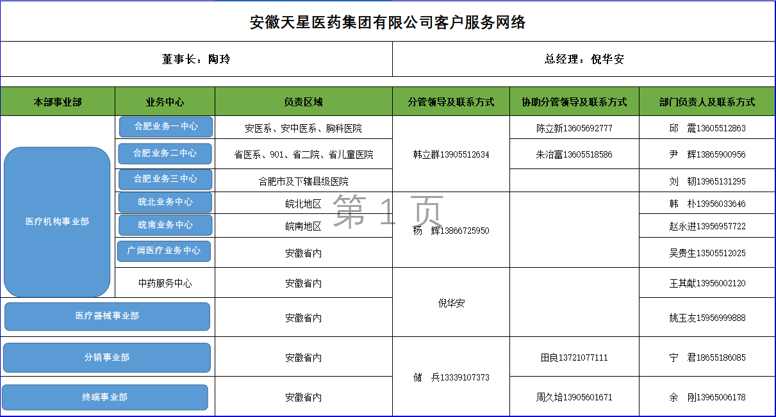
Task: Select the 合肥业务二中心 shape
Action: (165, 154)
